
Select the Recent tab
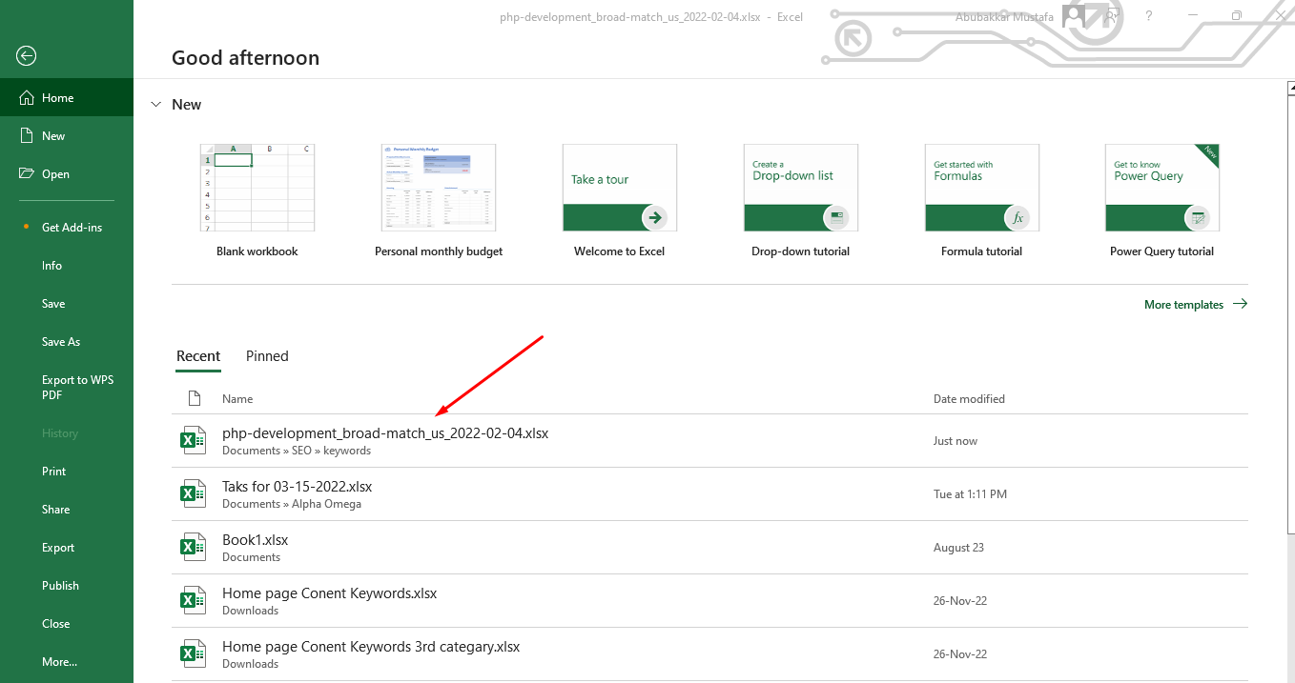(x=198, y=355)
